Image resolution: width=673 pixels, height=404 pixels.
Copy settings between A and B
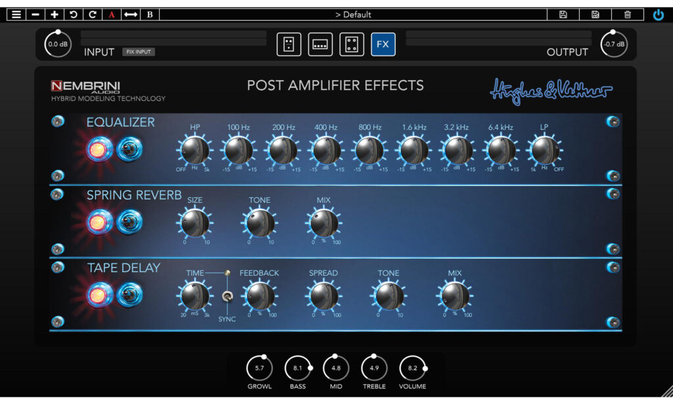click(131, 14)
